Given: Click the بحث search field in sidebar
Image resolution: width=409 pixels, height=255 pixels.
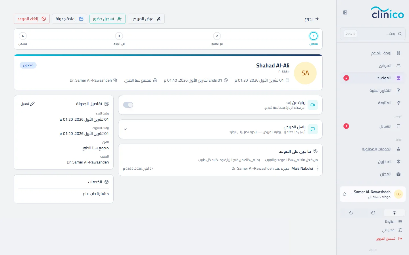Looking at the screenshot, I should point(373,34).
